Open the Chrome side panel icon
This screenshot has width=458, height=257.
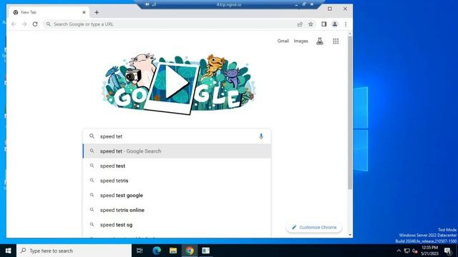323,24
